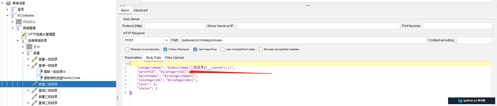The height and width of the screenshot is (106, 497).
Task: Select the 新建二级目录 tree row
Action: click(x=58, y=84)
